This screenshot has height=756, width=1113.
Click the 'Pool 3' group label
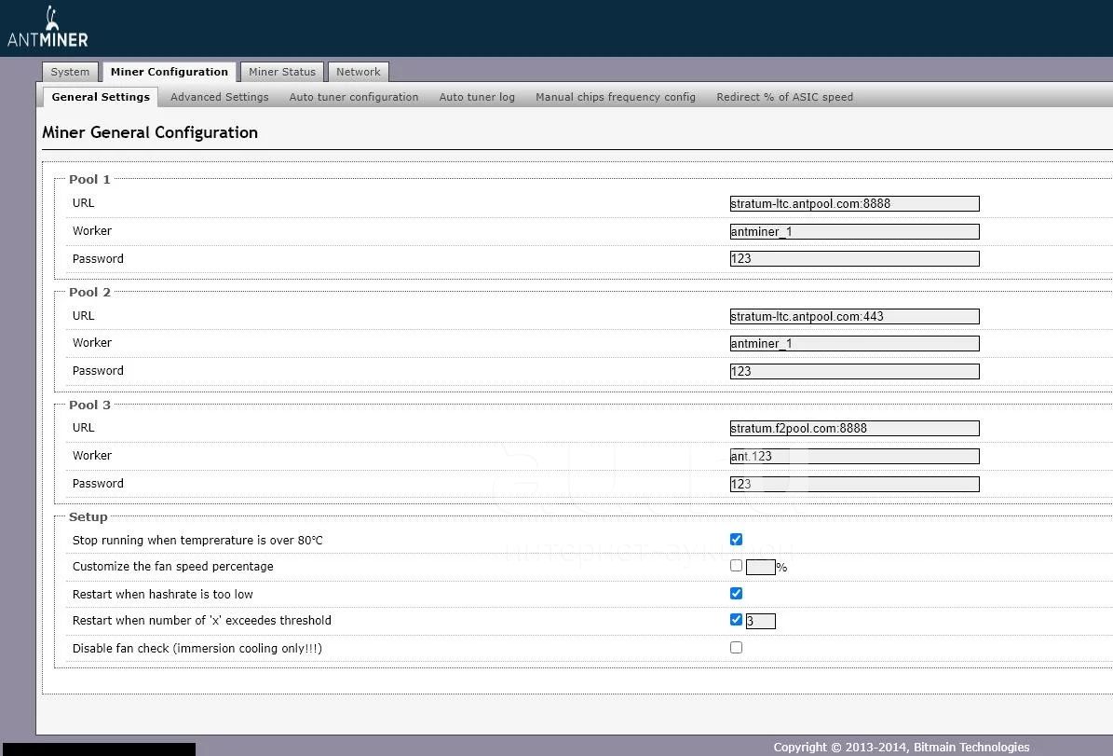(89, 405)
